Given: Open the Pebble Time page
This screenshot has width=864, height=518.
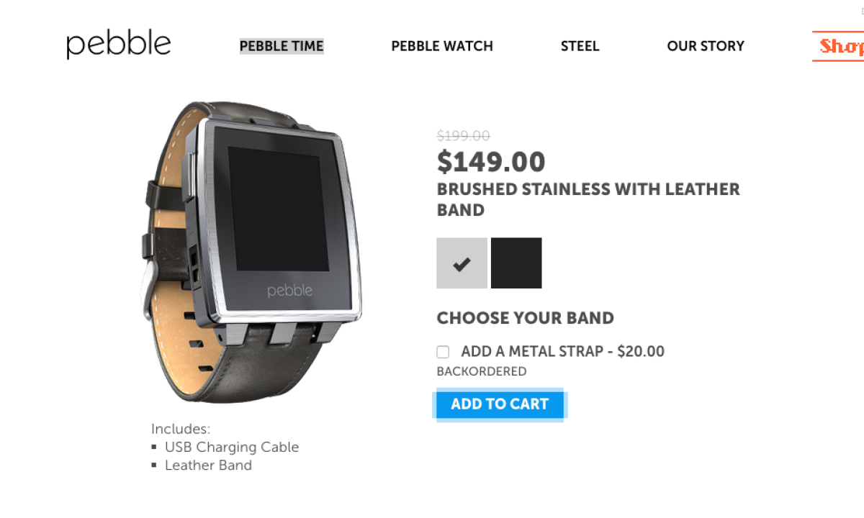Looking at the screenshot, I should 282,46.
